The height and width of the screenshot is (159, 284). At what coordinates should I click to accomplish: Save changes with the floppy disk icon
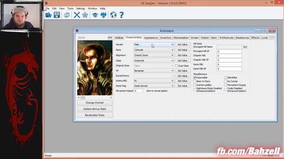(57, 15)
